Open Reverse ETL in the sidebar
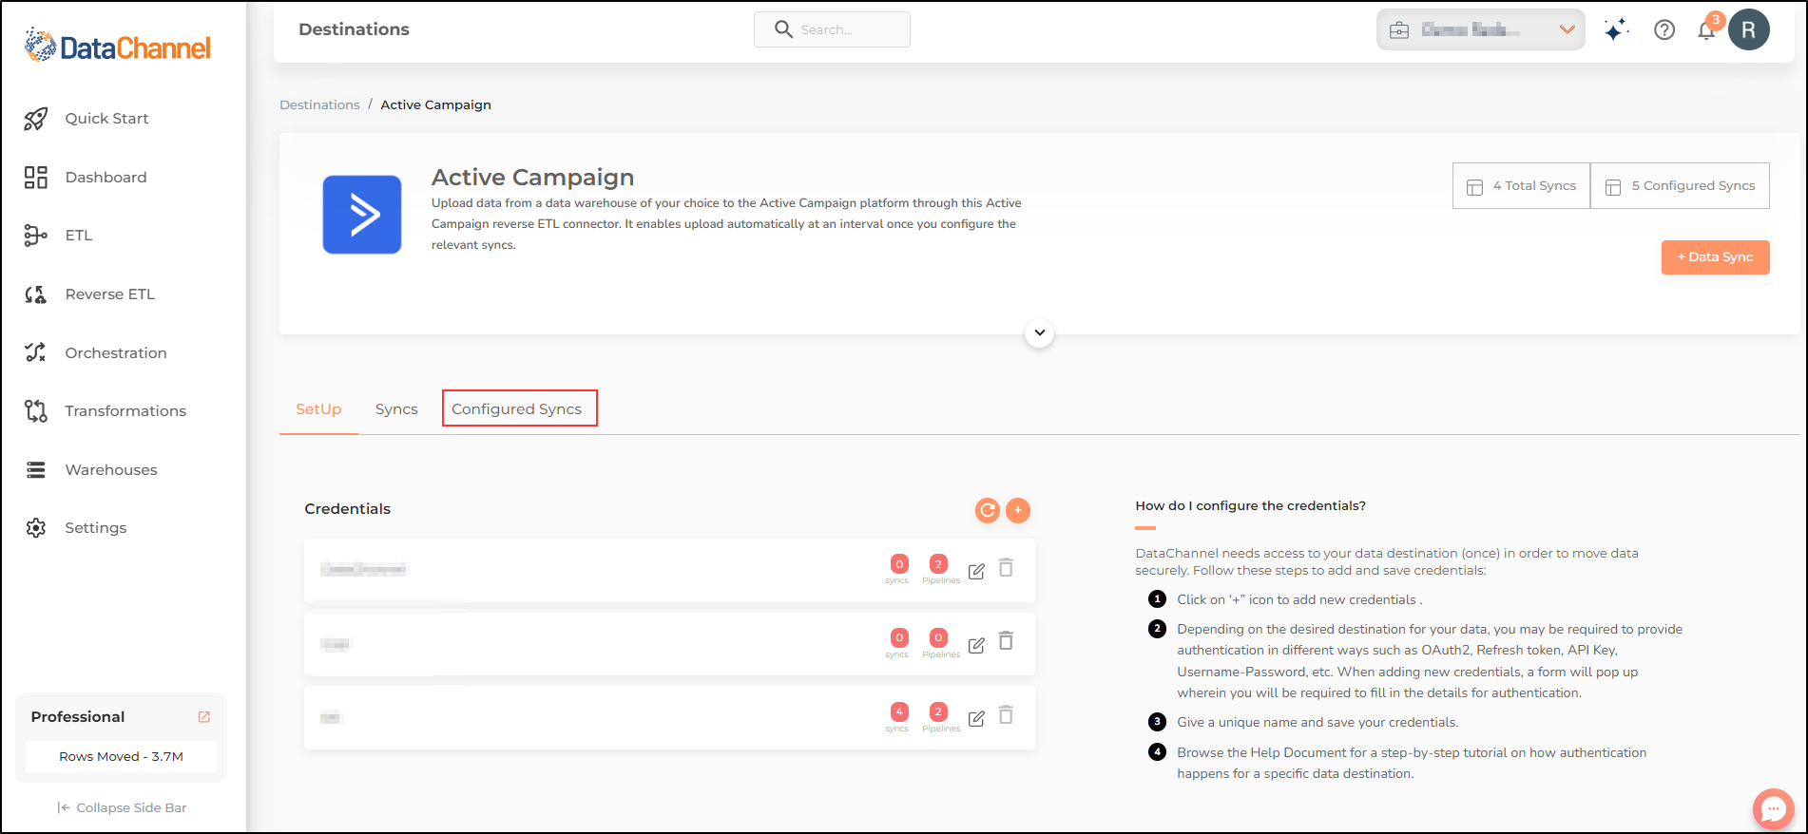Screen dimensions: 1808x834 coord(109,294)
